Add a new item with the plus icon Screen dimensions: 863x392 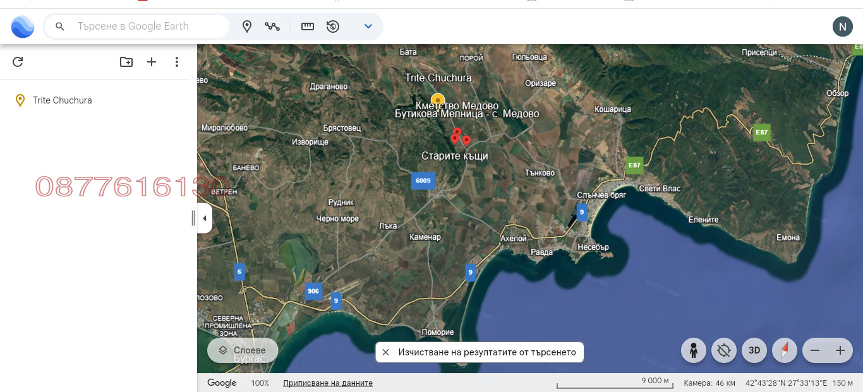[152, 61]
